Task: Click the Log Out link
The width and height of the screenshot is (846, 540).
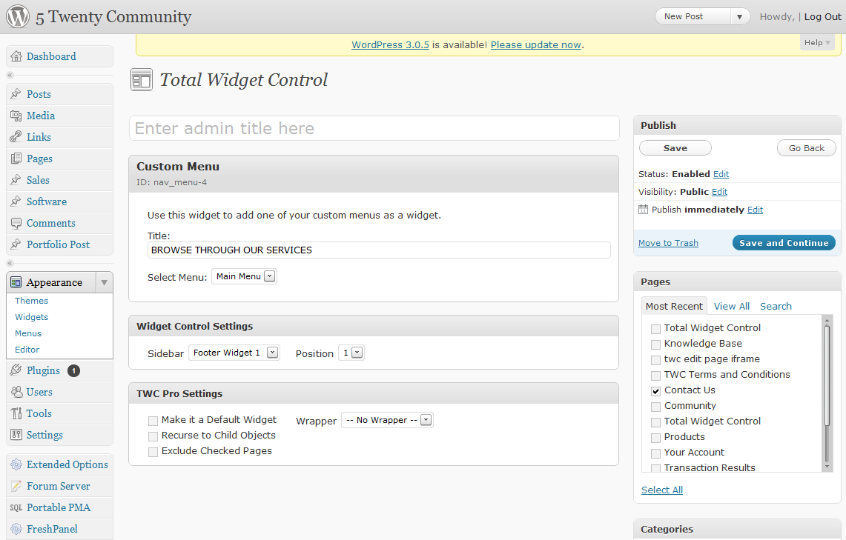Action: tap(822, 17)
